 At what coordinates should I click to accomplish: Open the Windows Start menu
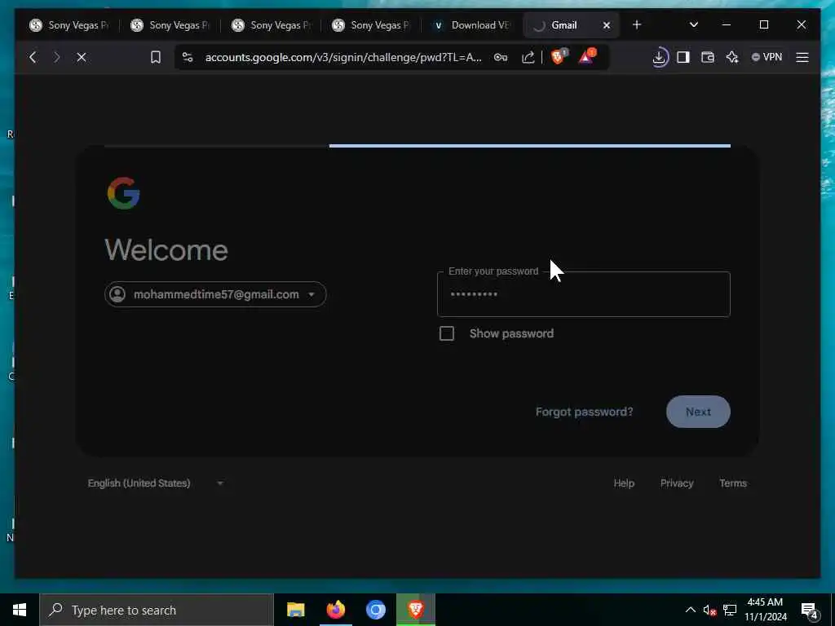[20, 610]
